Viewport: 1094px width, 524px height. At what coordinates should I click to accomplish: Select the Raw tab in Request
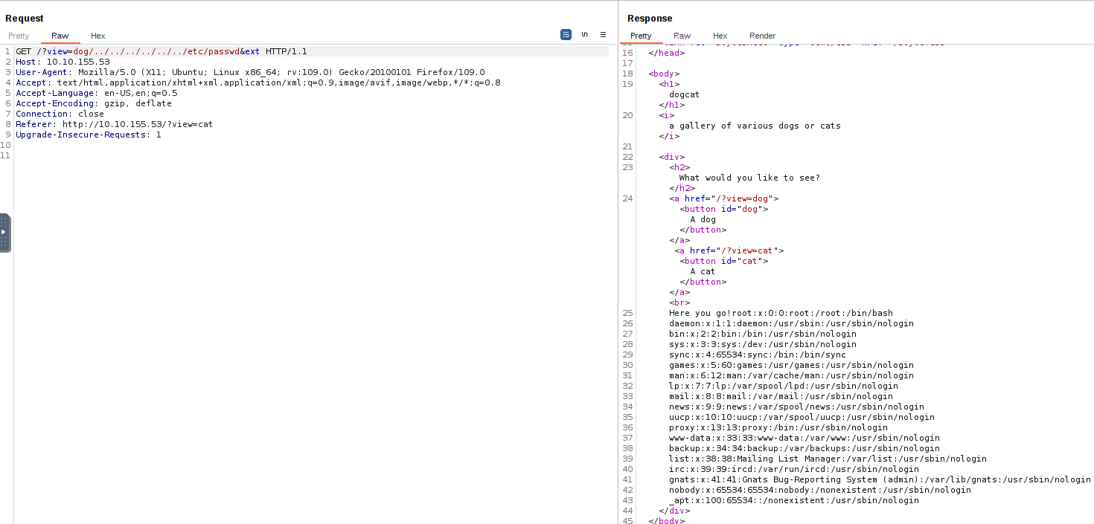tap(60, 36)
